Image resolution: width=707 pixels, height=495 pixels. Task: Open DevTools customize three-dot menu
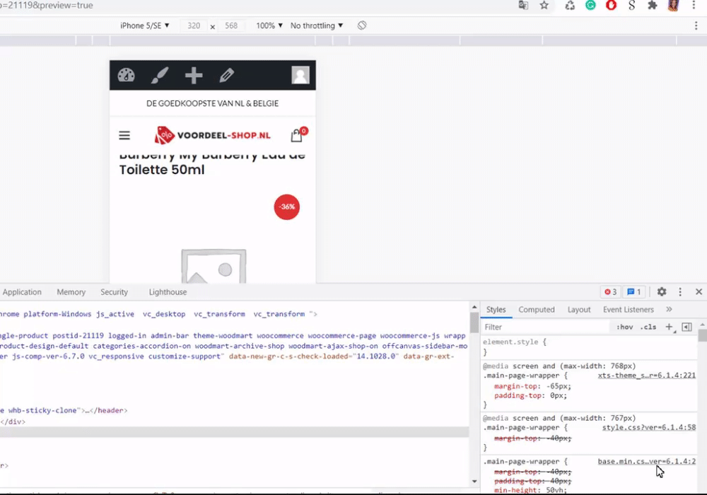(x=680, y=292)
